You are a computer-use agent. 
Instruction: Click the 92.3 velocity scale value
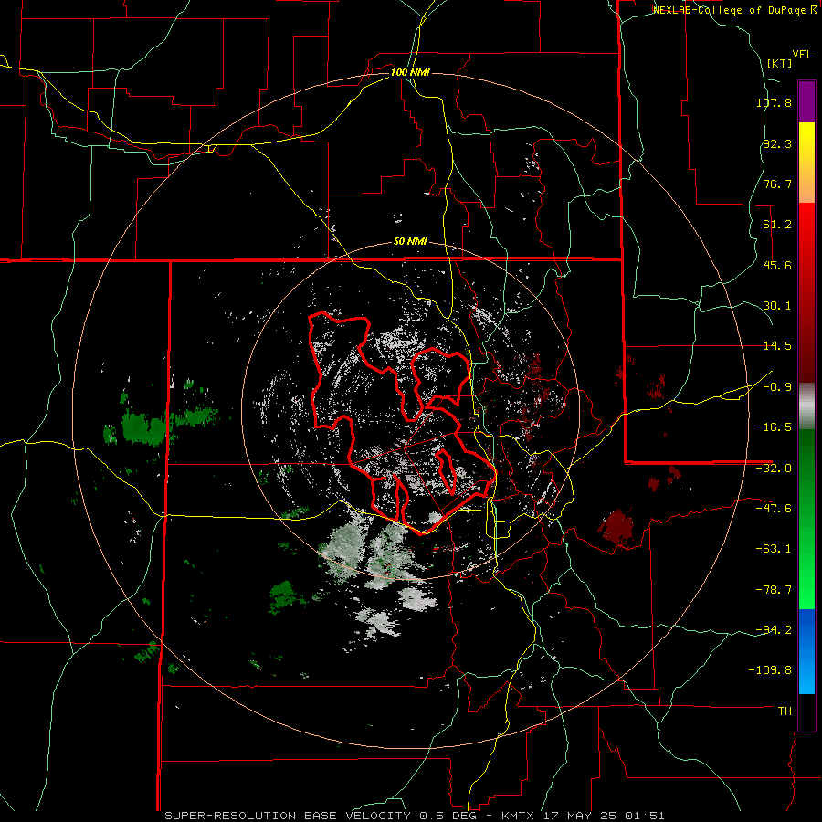point(777,143)
